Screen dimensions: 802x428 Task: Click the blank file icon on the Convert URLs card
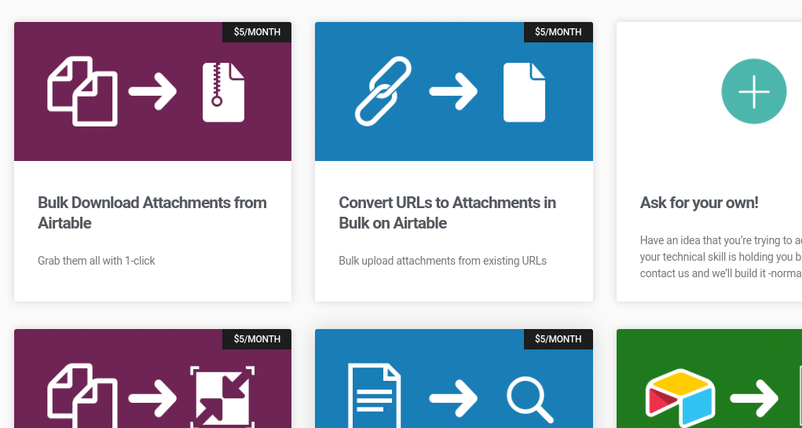(x=524, y=92)
